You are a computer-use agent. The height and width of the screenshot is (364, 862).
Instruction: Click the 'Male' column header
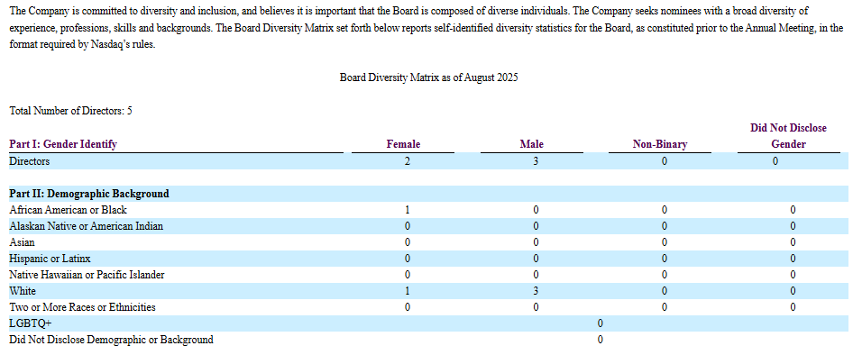click(x=532, y=144)
